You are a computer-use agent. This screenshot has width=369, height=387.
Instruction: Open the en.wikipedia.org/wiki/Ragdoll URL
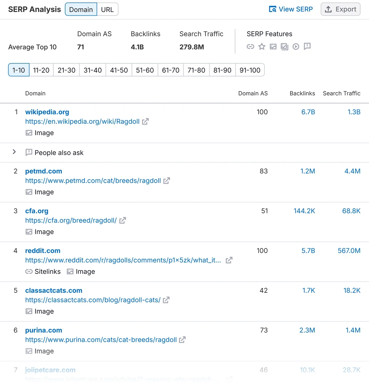point(82,122)
